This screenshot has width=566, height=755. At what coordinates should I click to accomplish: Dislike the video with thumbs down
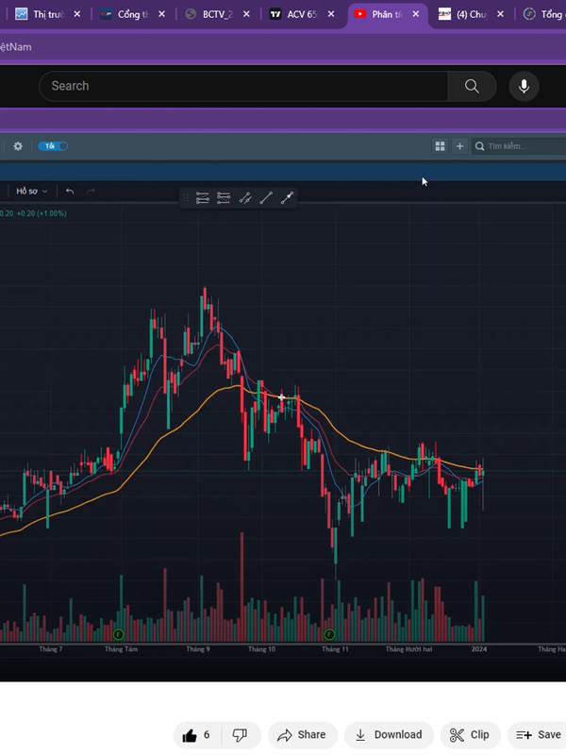pyautogui.click(x=240, y=734)
